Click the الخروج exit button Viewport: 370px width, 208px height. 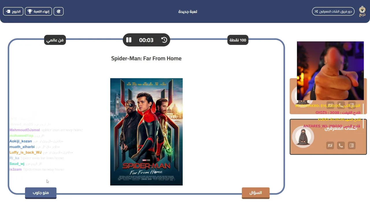[x=13, y=12]
